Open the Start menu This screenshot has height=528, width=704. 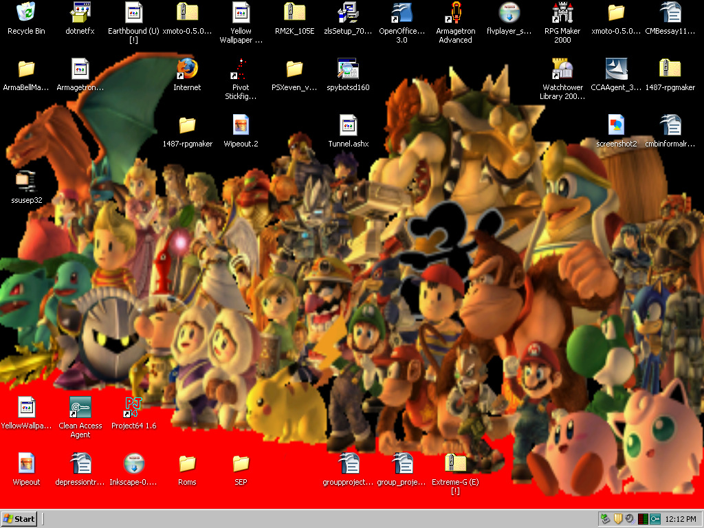(x=19, y=519)
